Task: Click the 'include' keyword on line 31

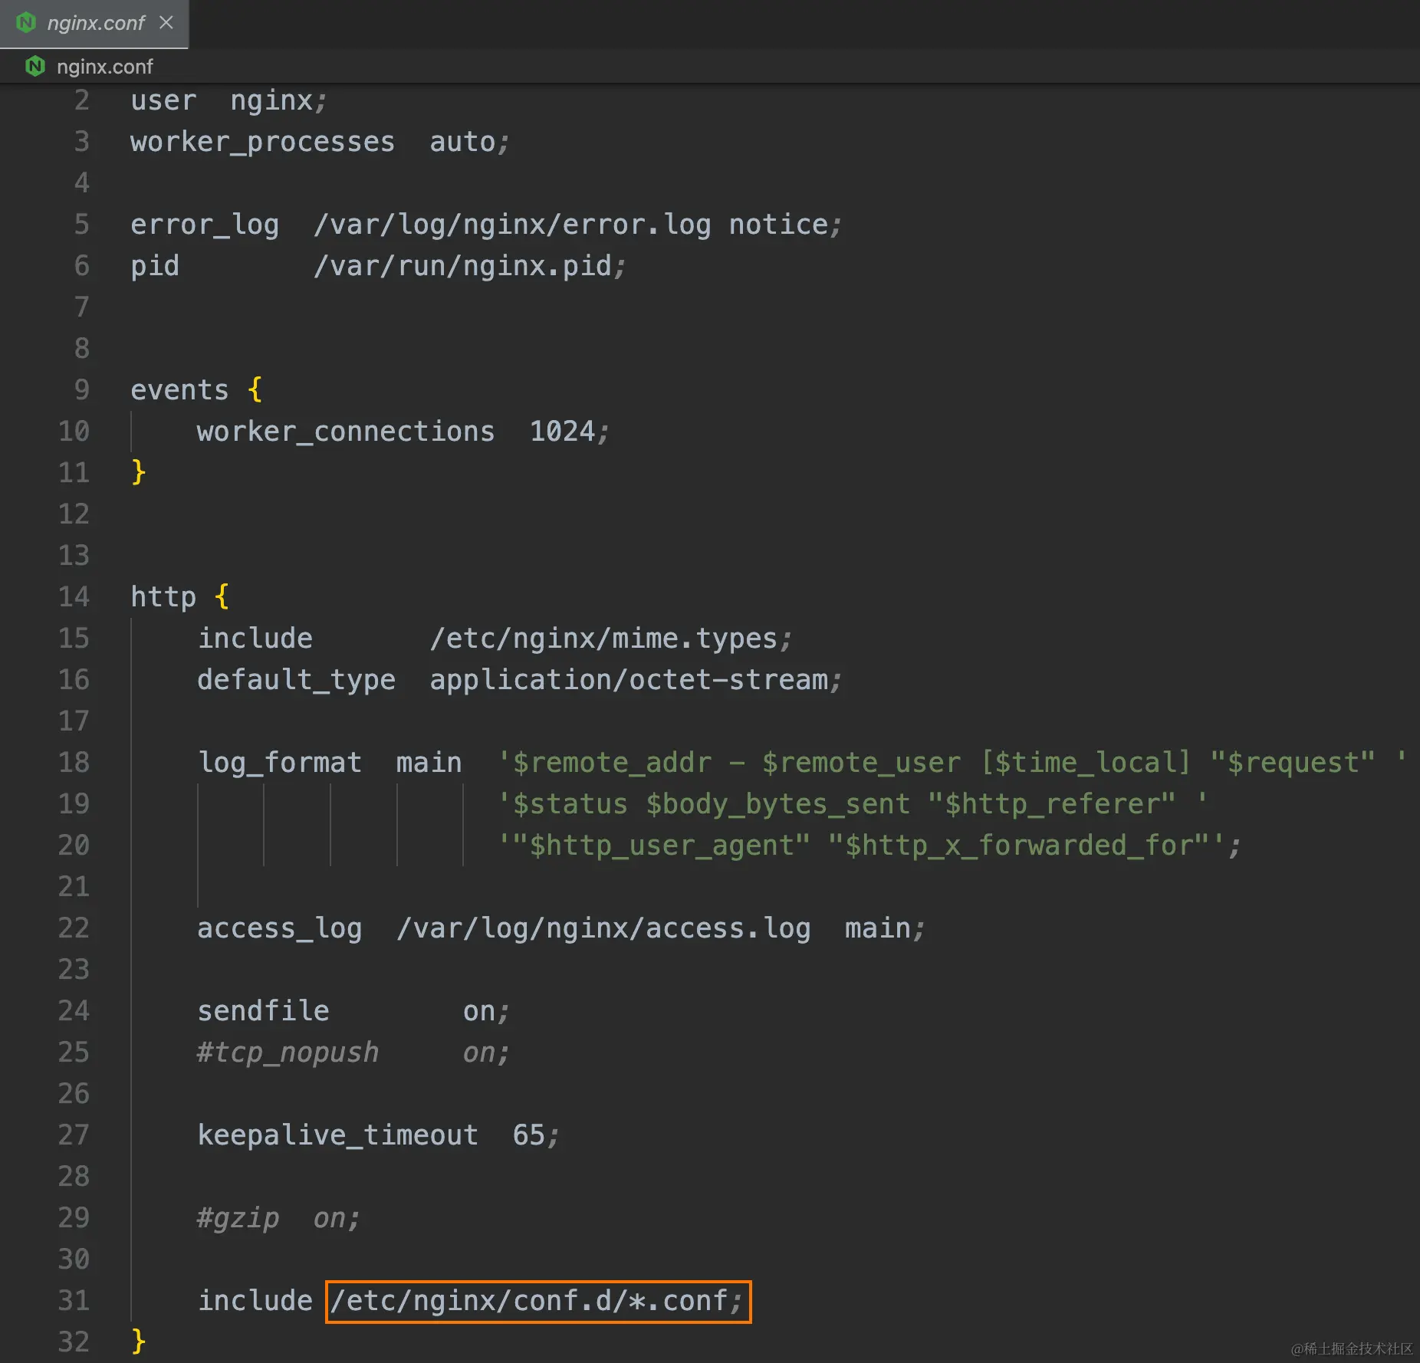Action: click(x=255, y=1301)
